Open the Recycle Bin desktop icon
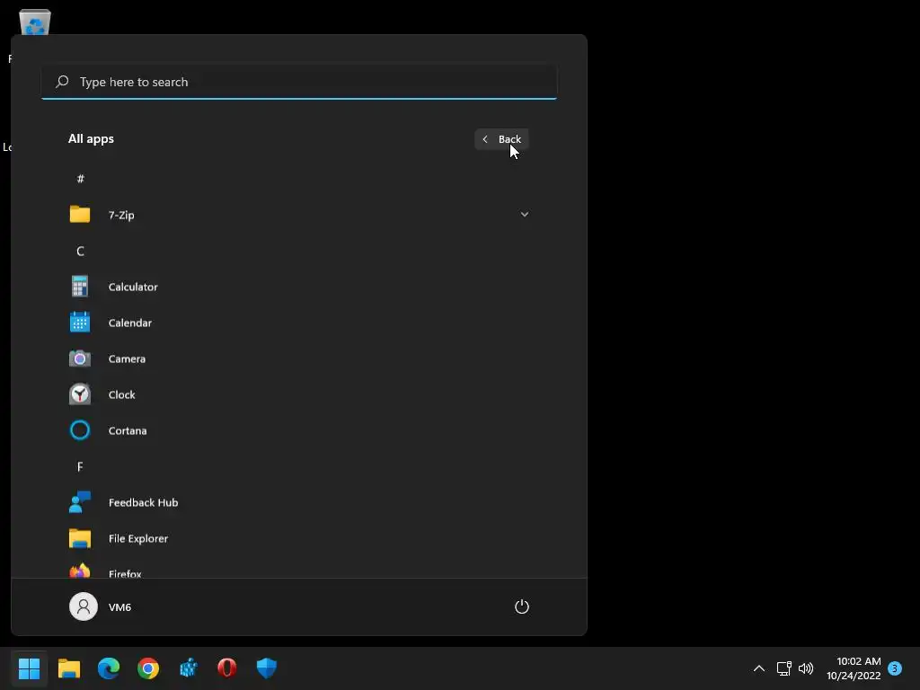The image size is (920, 690). tap(35, 22)
